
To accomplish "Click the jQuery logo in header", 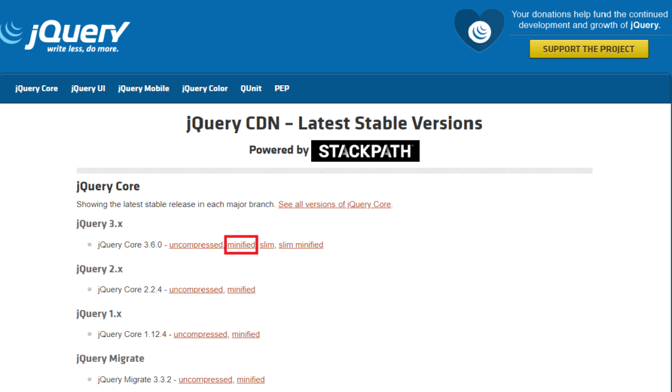I will click(66, 35).
